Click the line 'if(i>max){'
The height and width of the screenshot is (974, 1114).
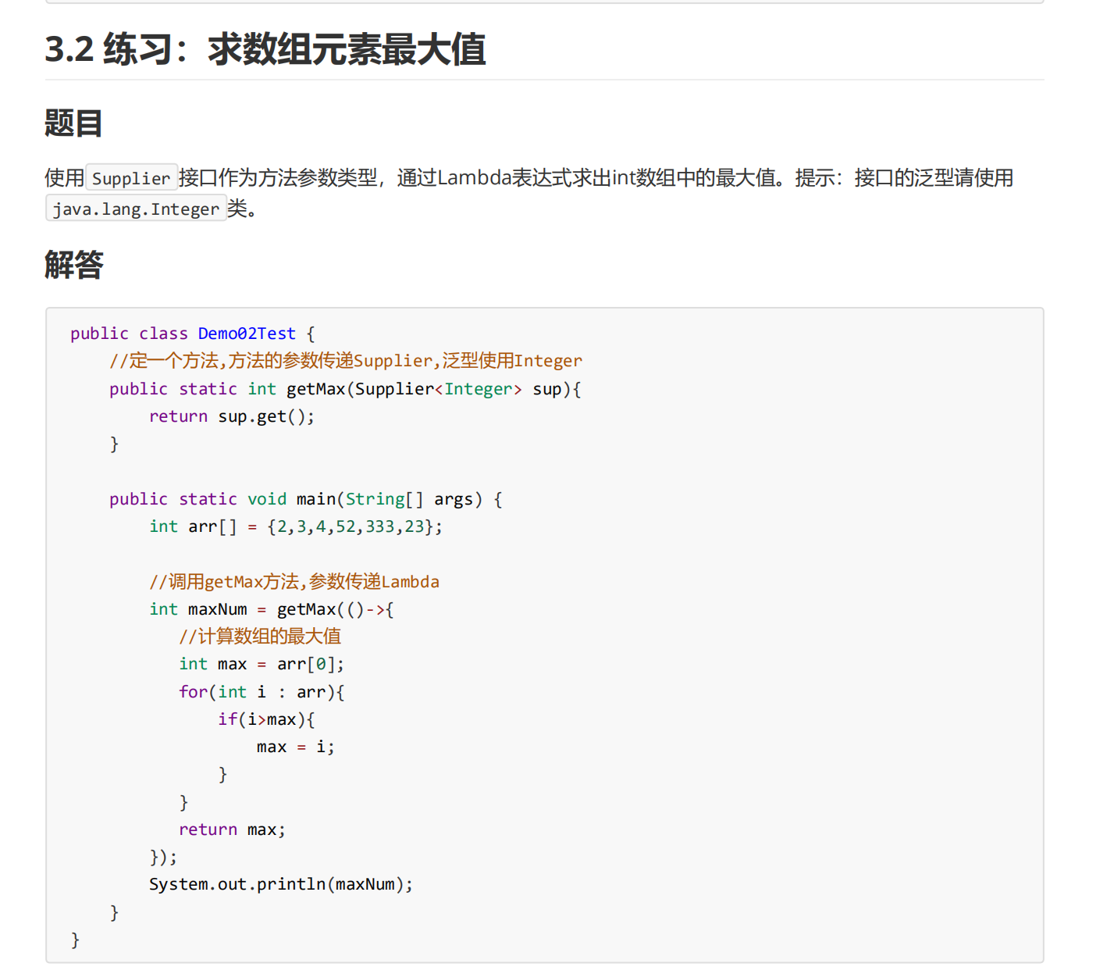pyautogui.click(x=266, y=719)
